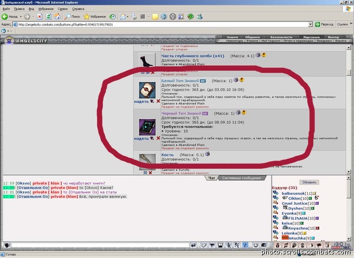Screen dimensions: 354x258
Task: Click the player list scrollbar down arrow
Action: 349,239
